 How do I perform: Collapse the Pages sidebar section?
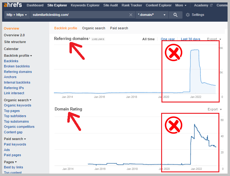[x=10, y=162]
